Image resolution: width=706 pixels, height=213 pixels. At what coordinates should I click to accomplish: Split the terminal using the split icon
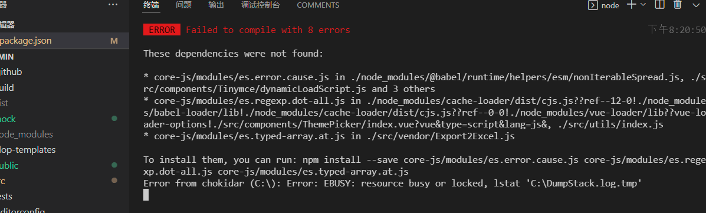coord(659,5)
